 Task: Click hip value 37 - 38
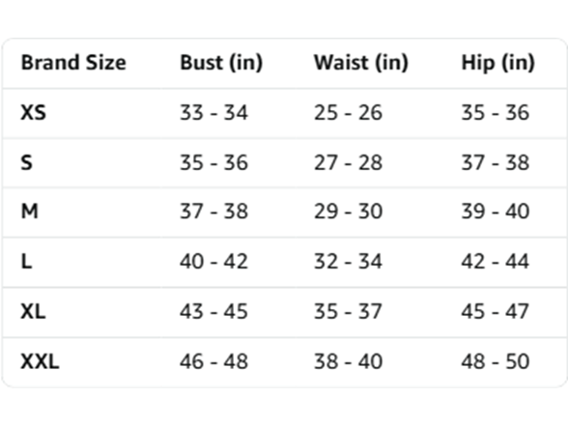496,162
